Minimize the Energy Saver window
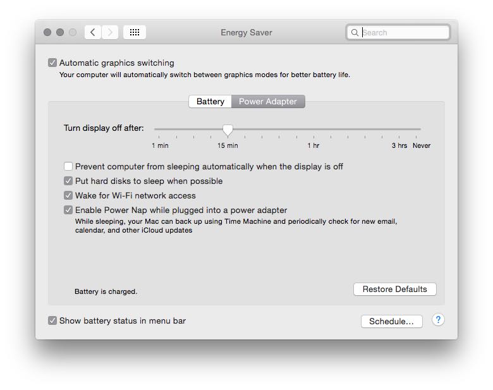The height and width of the screenshot is (390, 493). coord(60,32)
